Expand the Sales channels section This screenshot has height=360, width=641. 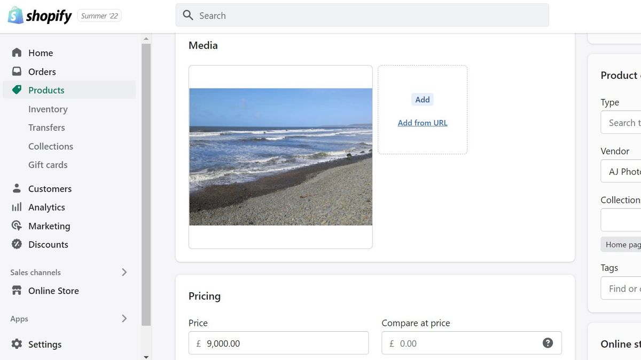tap(124, 272)
